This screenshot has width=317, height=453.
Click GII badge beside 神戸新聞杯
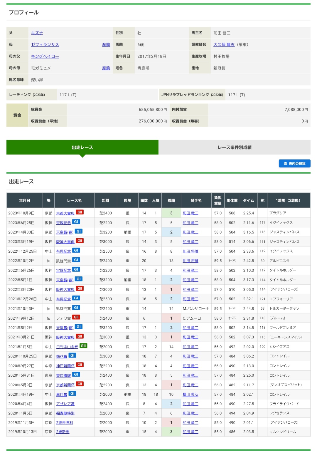pos(80,365)
